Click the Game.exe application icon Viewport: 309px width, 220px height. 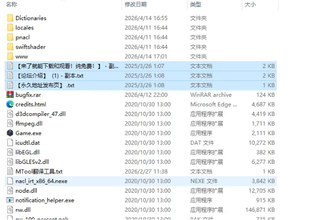[x=10, y=133]
